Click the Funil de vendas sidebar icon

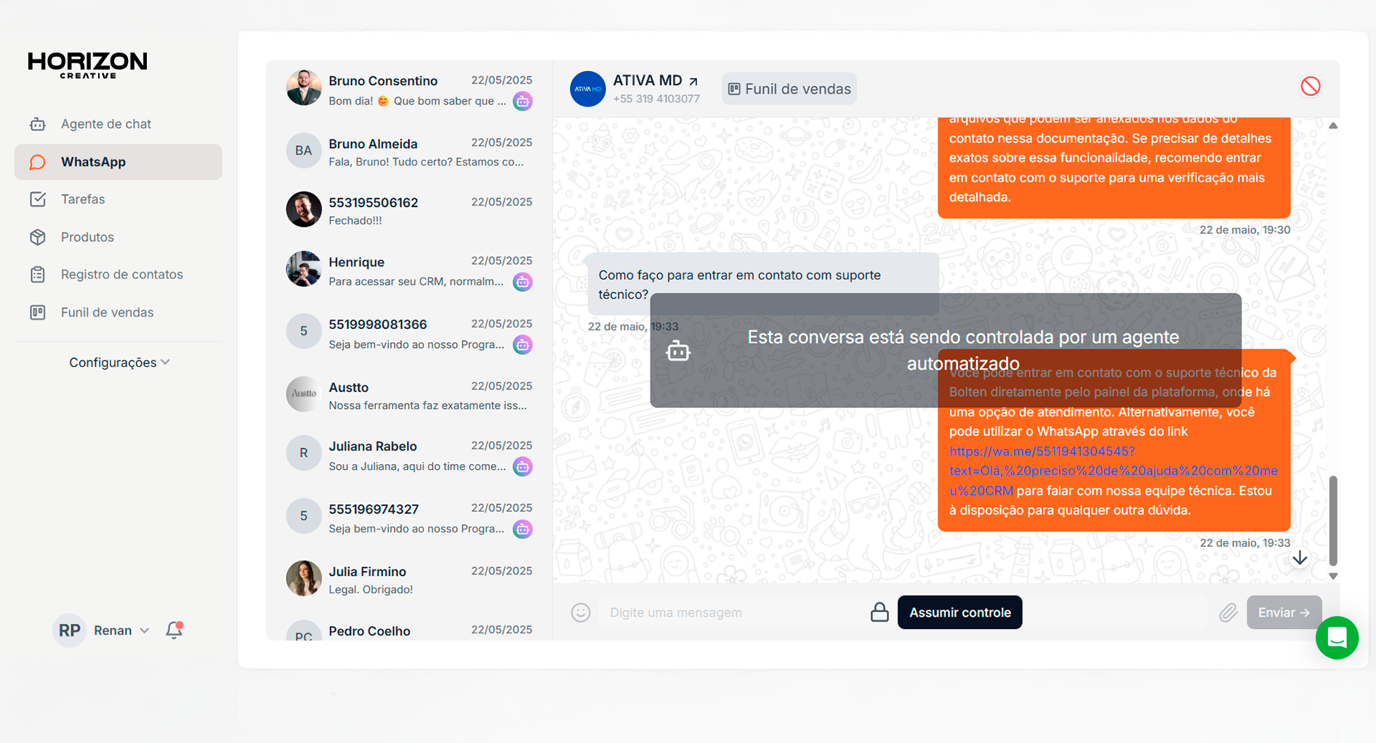pos(38,312)
